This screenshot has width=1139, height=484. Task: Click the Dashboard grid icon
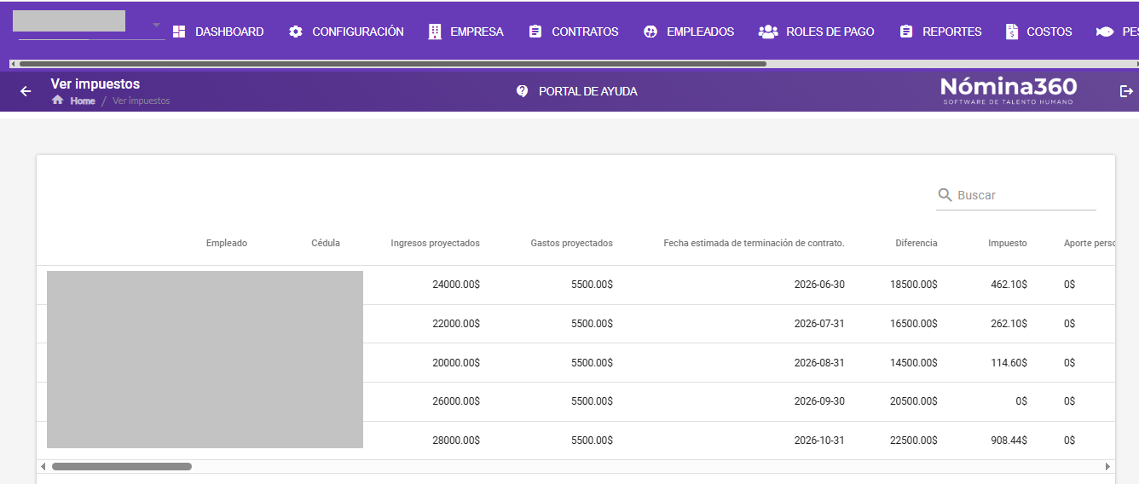click(179, 32)
